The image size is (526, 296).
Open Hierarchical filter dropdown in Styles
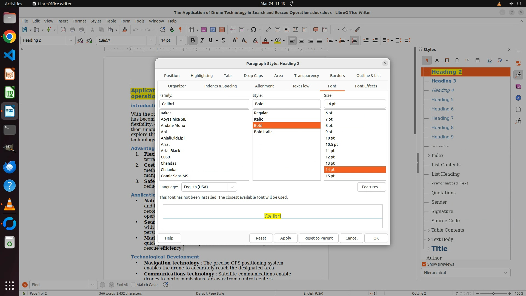[x=465, y=273]
